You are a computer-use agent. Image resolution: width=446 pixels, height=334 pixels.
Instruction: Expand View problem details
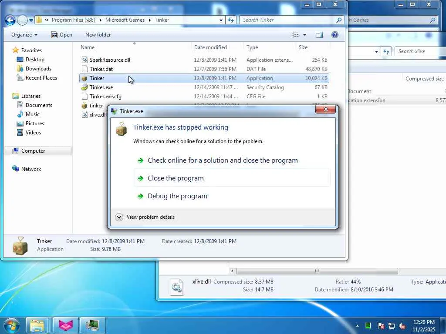tap(145, 217)
